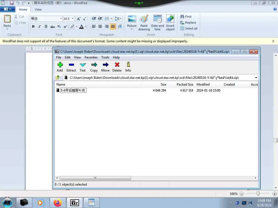The width and height of the screenshot is (278, 208).
Task: Click the Windows Start button
Action: click(x=7, y=203)
